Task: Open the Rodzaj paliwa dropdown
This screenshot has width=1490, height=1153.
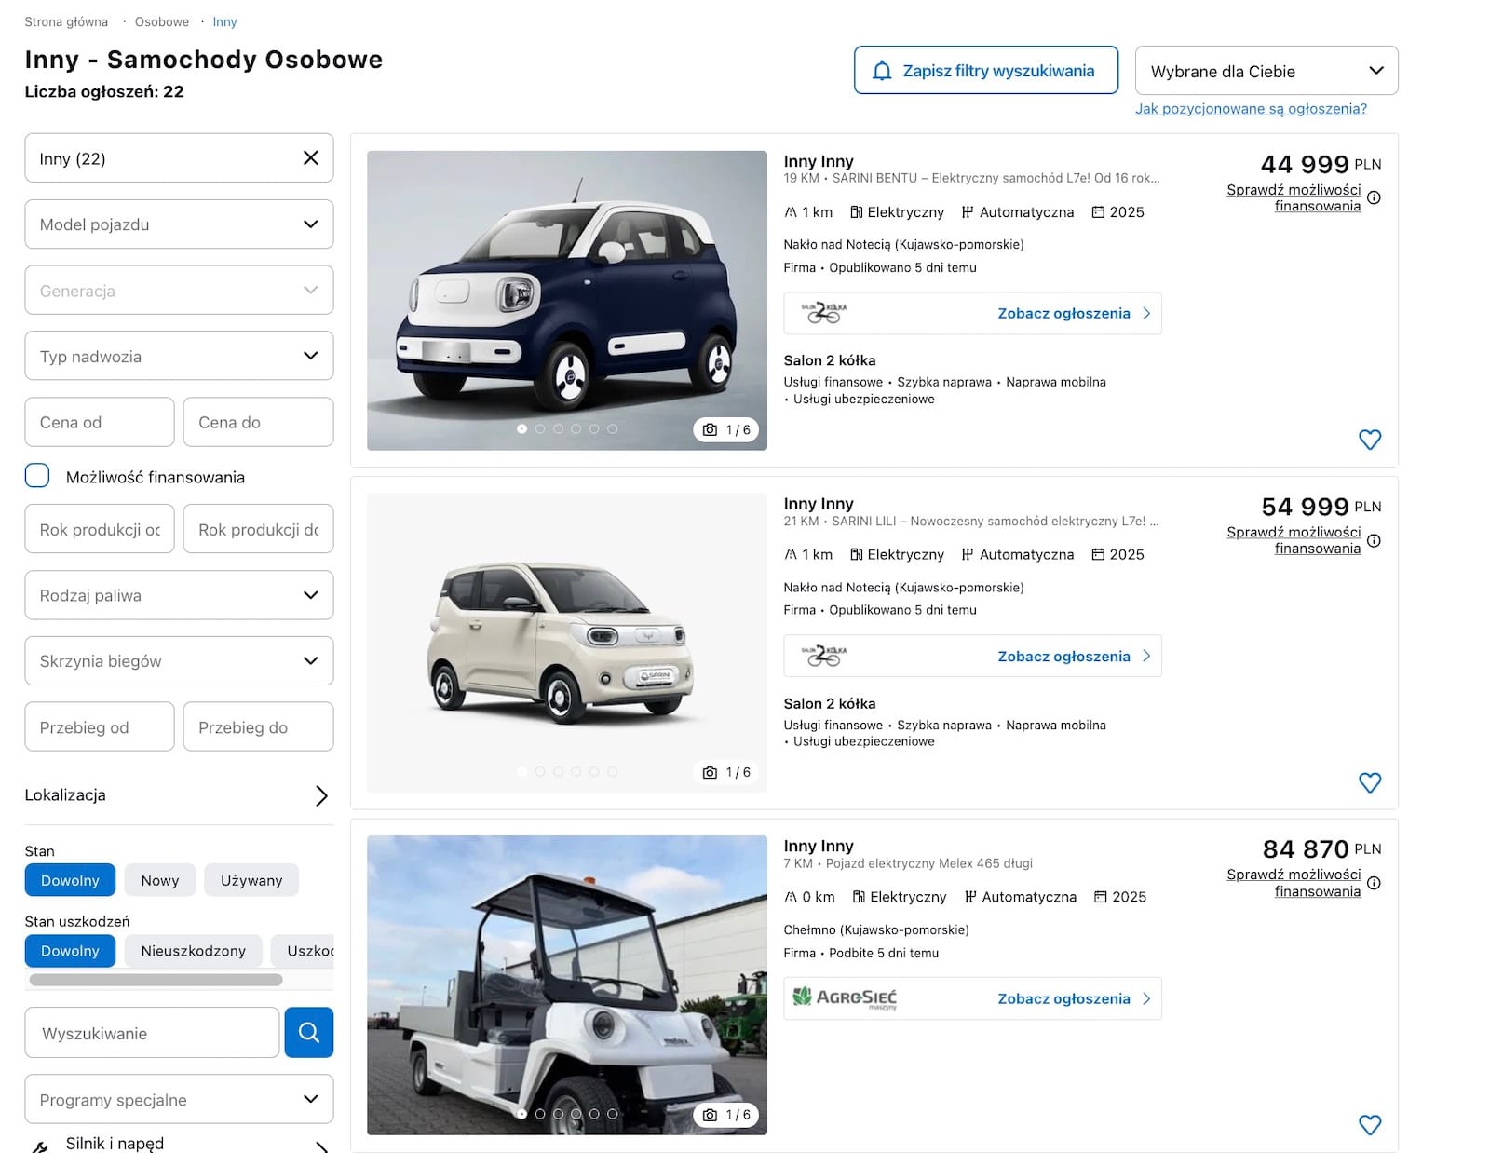Action: (x=179, y=595)
